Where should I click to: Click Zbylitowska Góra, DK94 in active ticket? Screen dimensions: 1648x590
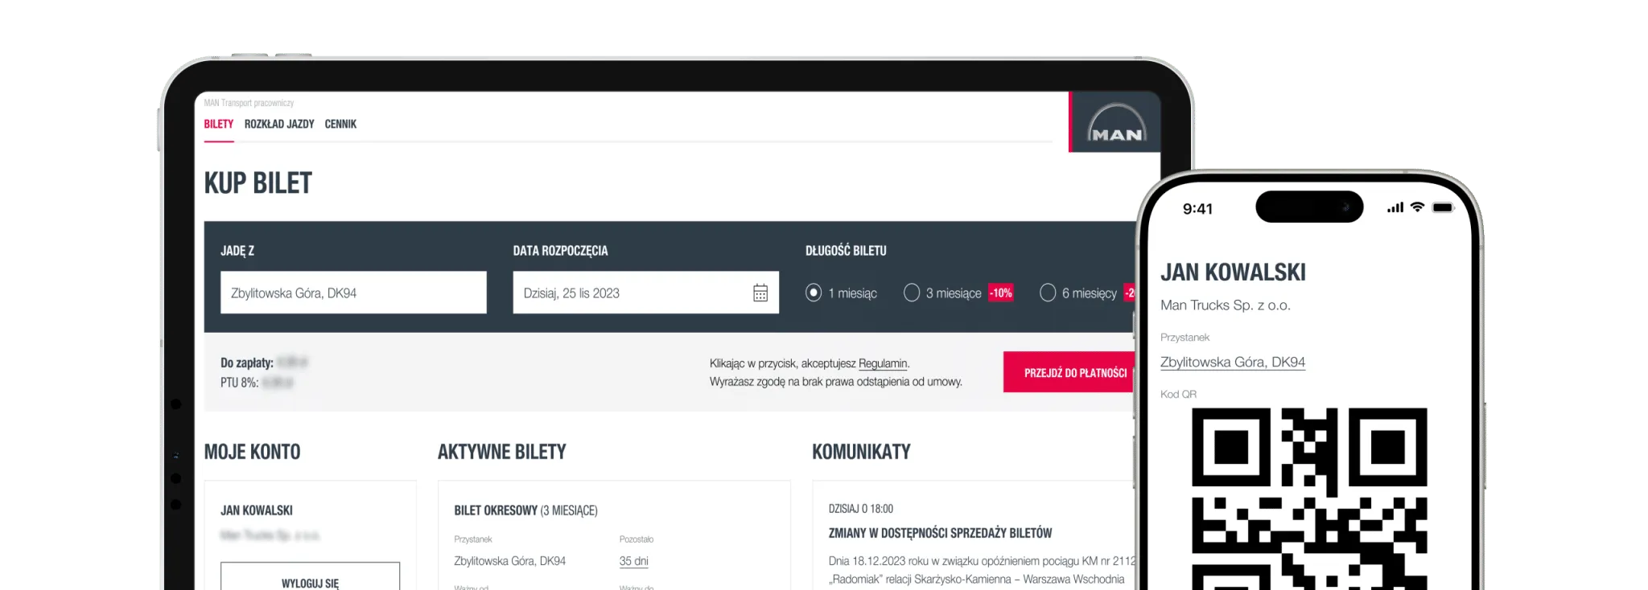point(509,561)
